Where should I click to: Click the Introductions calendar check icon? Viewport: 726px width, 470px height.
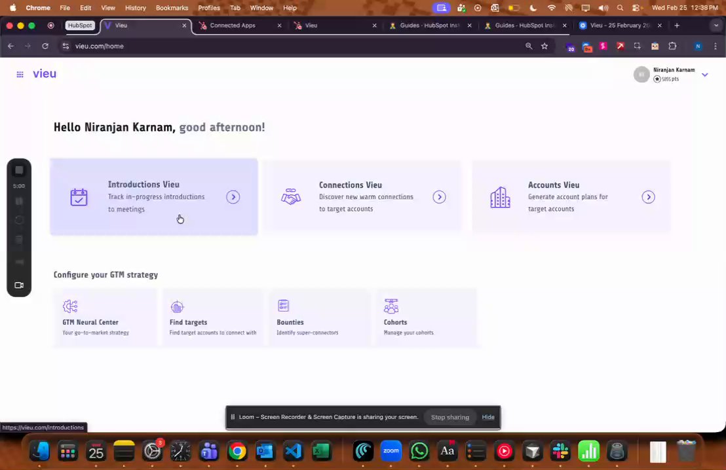pyautogui.click(x=79, y=197)
